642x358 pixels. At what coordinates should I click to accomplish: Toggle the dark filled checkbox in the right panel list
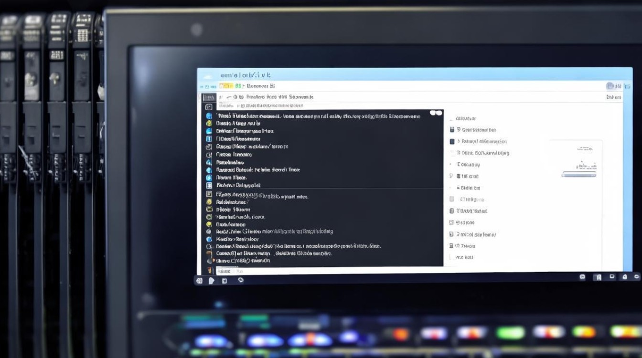pos(452,141)
